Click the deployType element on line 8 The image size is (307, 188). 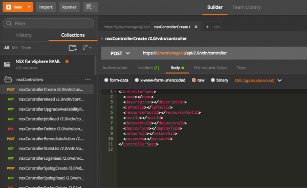click(x=152, y=128)
